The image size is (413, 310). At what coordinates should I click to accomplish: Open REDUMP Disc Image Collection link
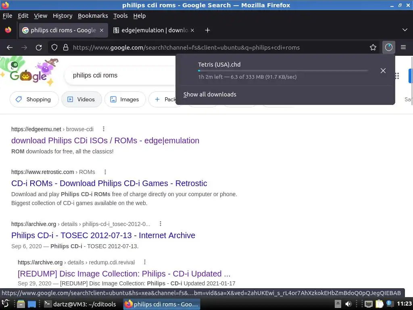124,274
